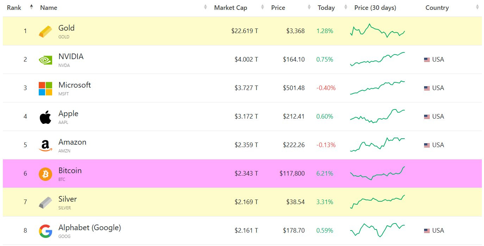Click the Apple logo icon
This screenshot has height=246, width=484.
[x=45, y=117]
